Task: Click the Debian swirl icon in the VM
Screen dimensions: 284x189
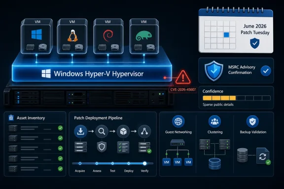Action: [108, 35]
